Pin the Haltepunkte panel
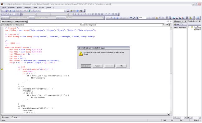The height and width of the screenshot is (123, 202). point(183,21)
